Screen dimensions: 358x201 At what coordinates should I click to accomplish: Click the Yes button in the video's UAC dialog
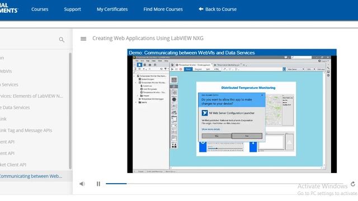(x=216, y=136)
